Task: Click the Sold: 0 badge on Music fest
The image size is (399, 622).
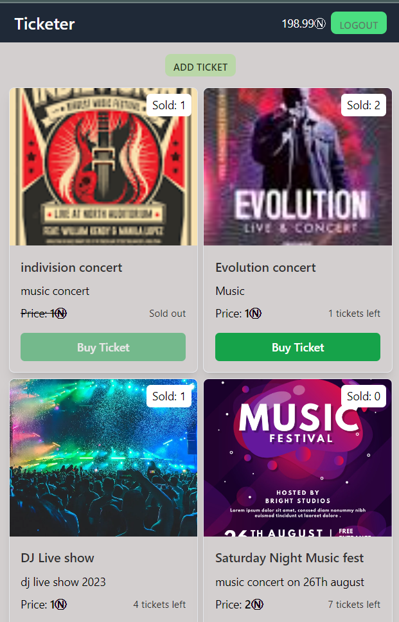Action: pyautogui.click(x=363, y=396)
